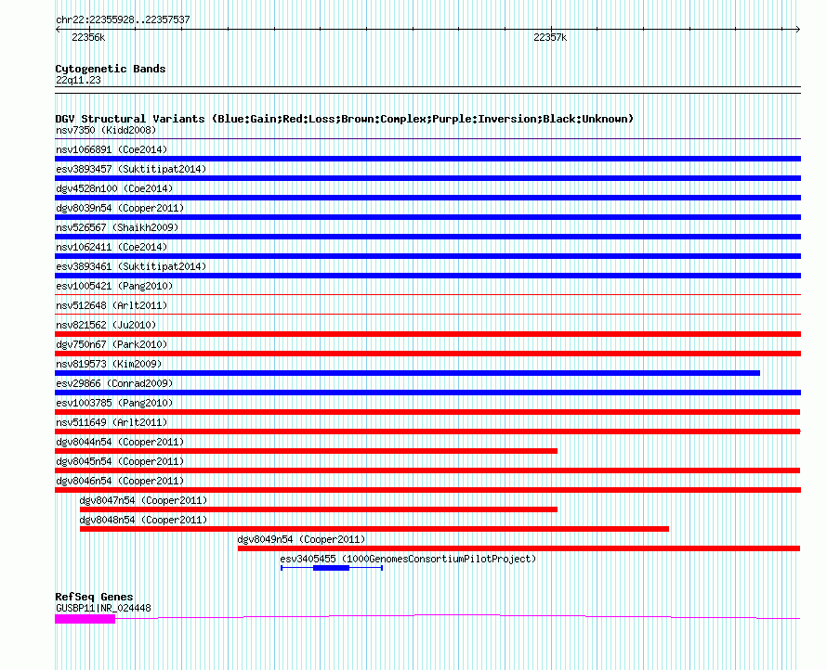
Task: Click the 22356k ruler position marker
Action: (88, 37)
